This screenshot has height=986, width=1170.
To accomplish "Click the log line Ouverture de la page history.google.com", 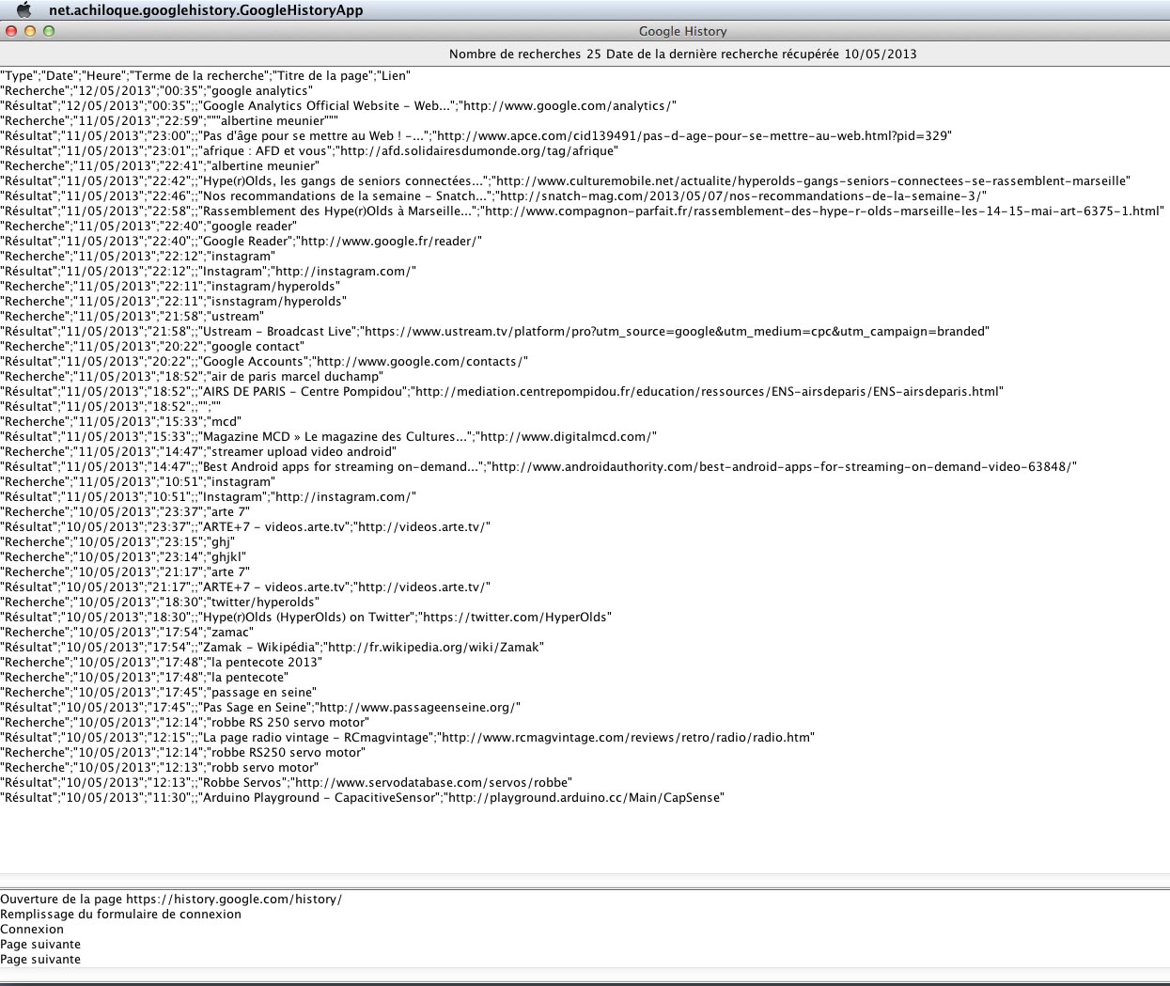I will tap(171, 900).
